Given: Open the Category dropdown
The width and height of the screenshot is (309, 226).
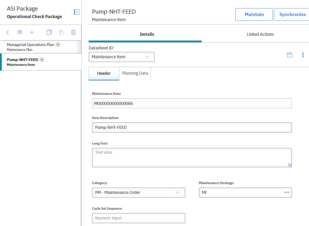Looking at the screenshot, I should click(x=139, y=193).
